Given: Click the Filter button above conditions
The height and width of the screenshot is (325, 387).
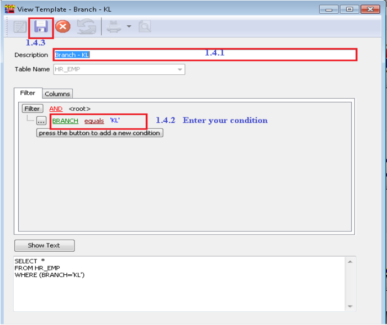Looking at the screenshot, I should (x=33, y=109).
